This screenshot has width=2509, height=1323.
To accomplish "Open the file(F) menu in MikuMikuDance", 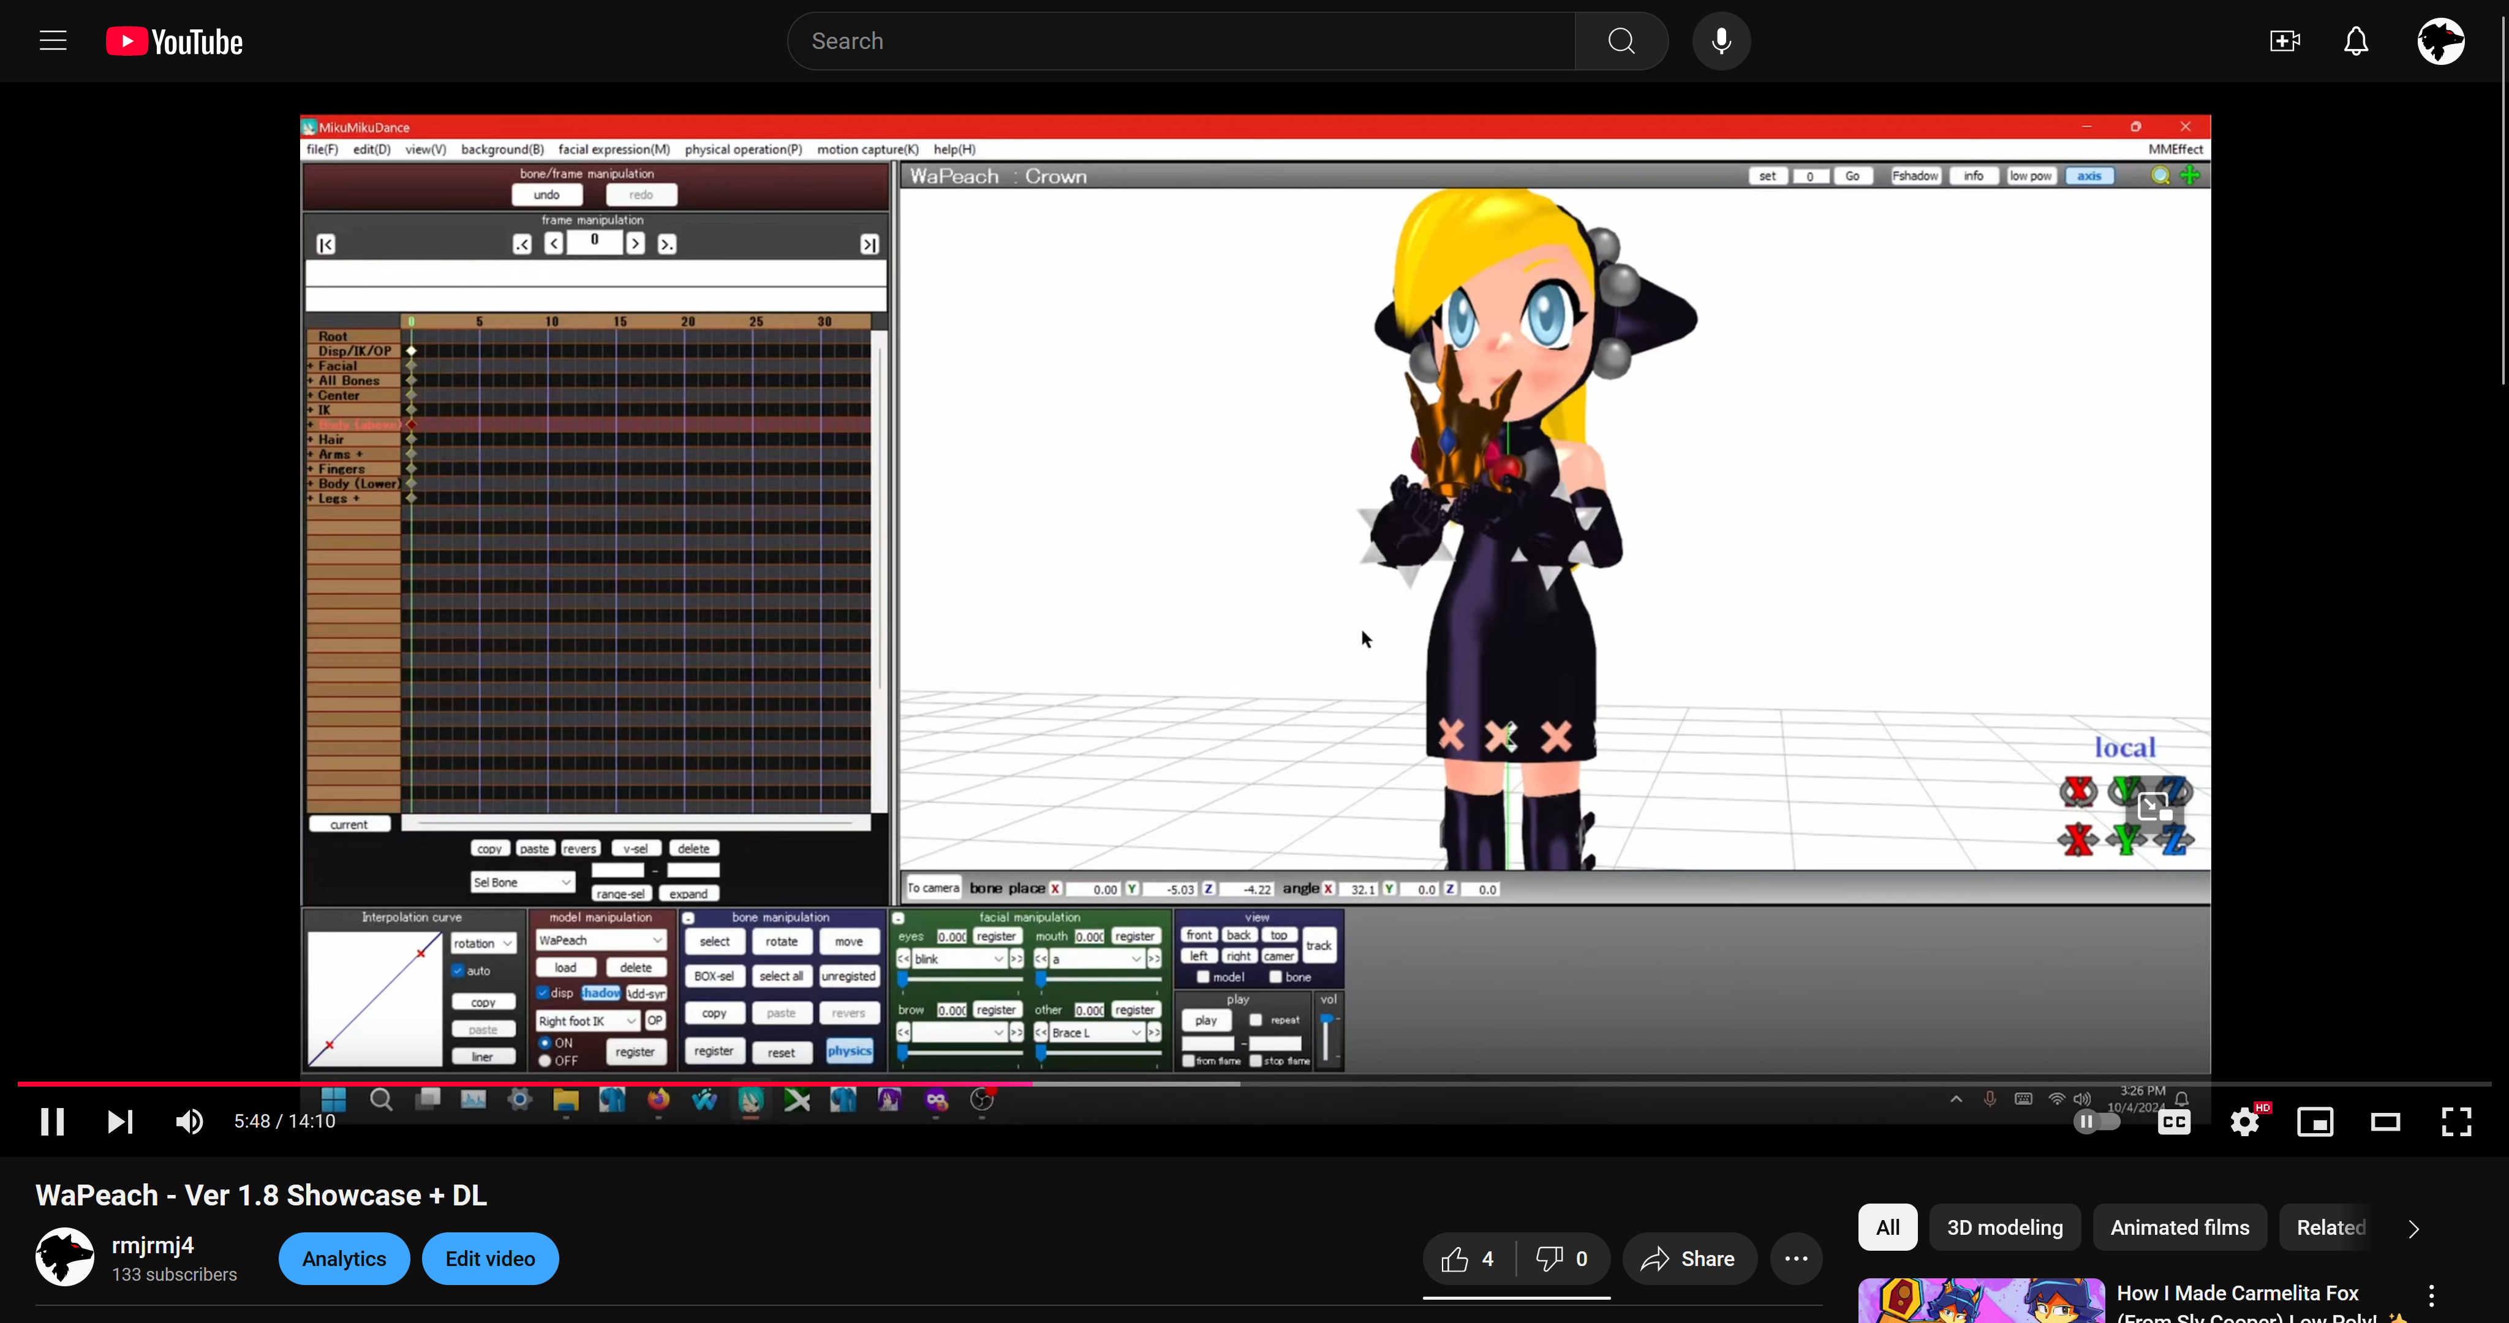I will [322, 149].
